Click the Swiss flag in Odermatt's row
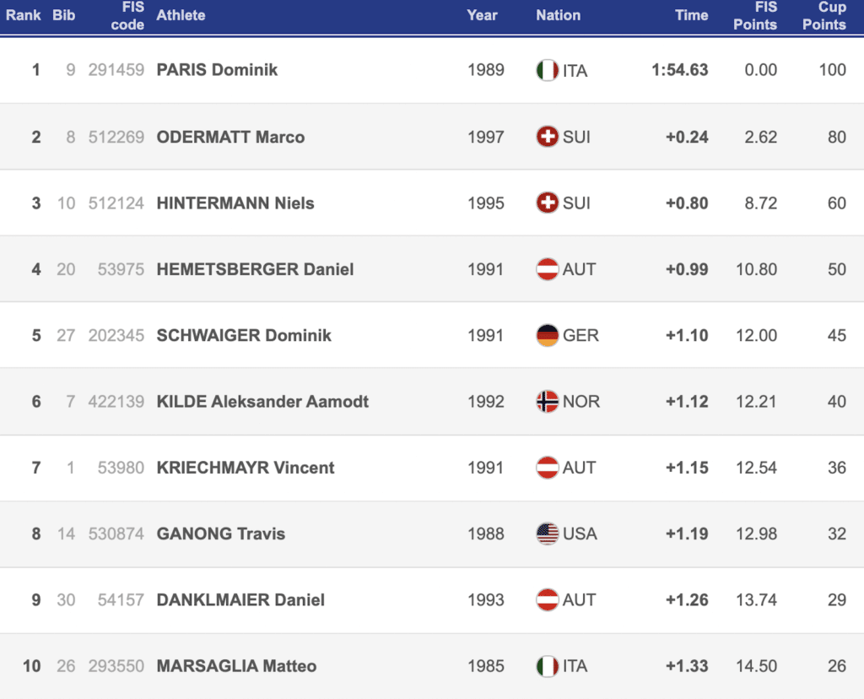 point(547,137)
